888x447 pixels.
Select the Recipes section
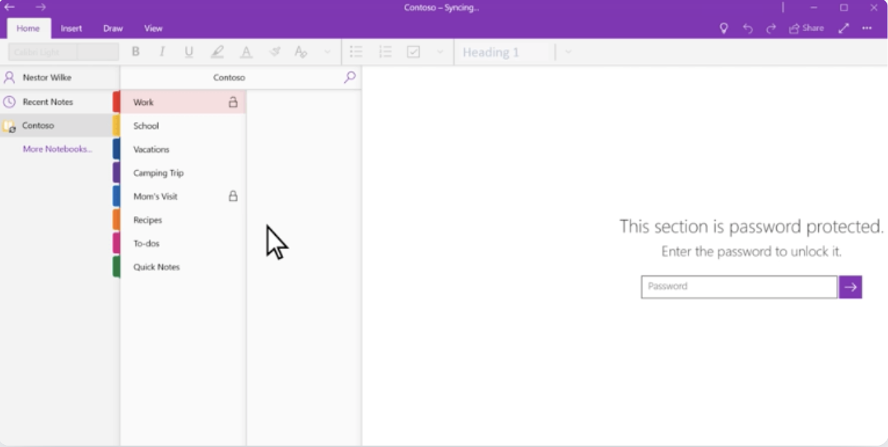(x=183, y=220)
